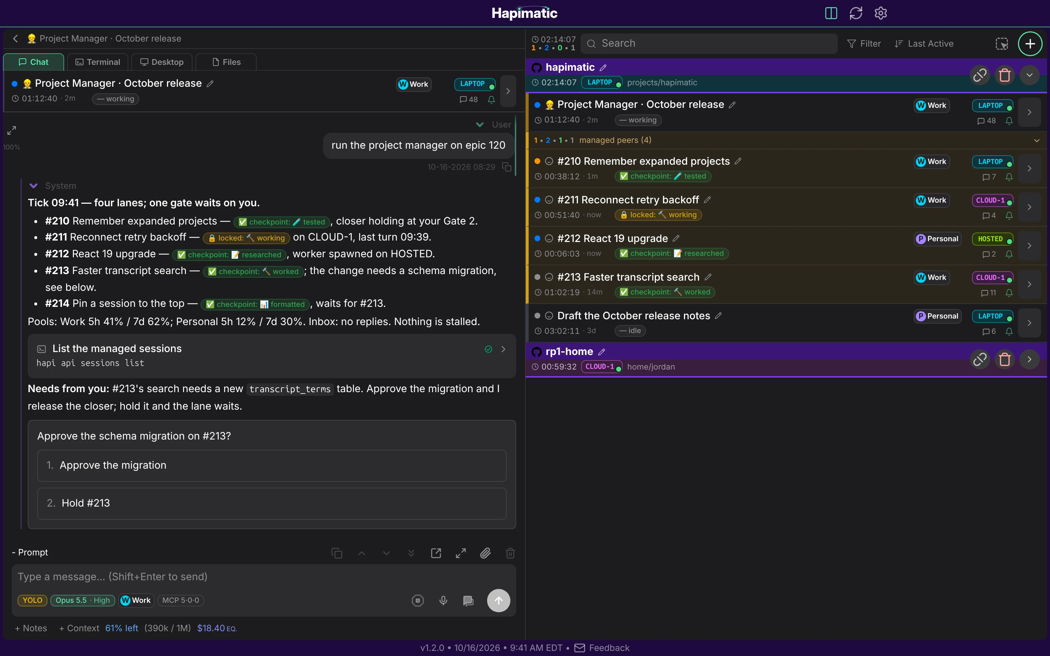The height and width of the screenshot is (656, 1050).
Task: Click the attach file paperclip icon
Action: click(486, 553)
